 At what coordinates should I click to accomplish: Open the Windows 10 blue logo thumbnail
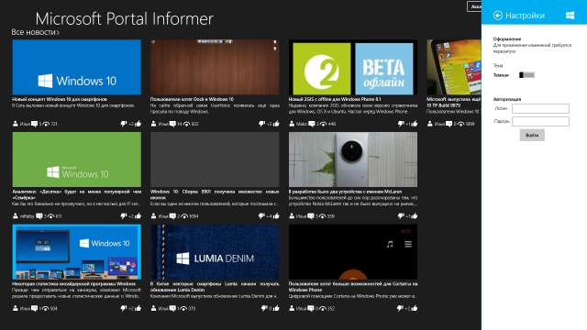(77, 67)
